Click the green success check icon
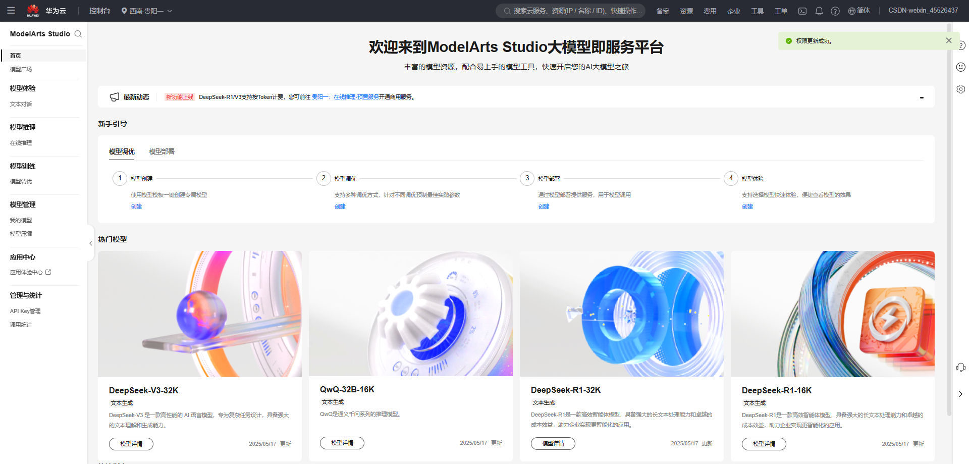The width and height of the screenshot is (969, 464). point(789,41)
